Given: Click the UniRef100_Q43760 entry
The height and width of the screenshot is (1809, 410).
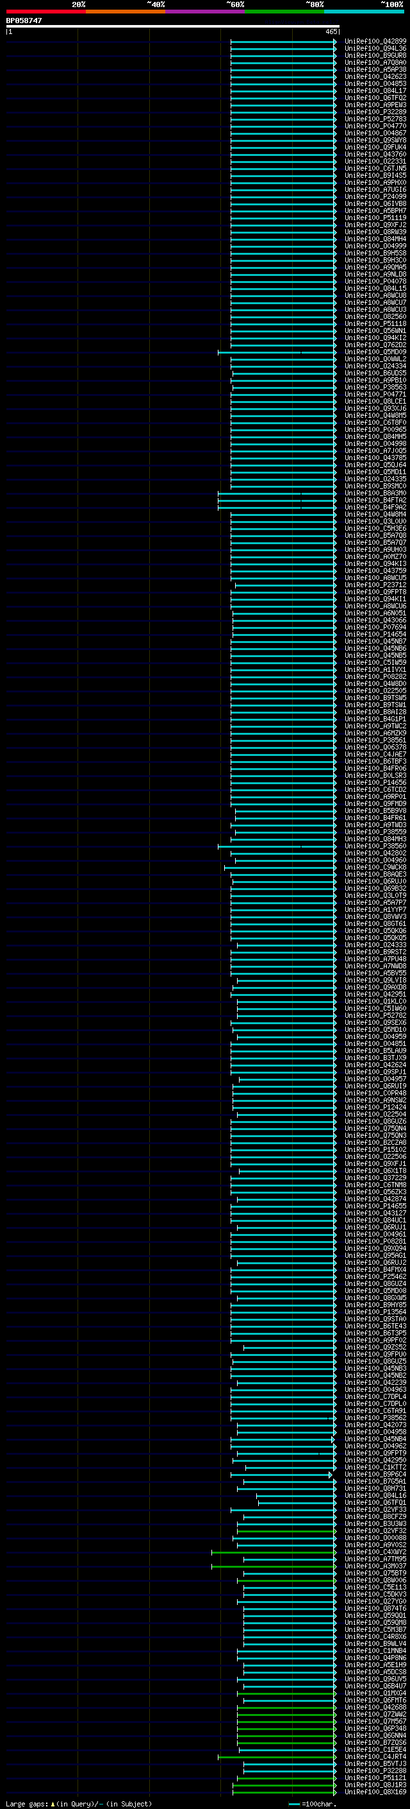Looking at the screenshot, I should (375, 155).
